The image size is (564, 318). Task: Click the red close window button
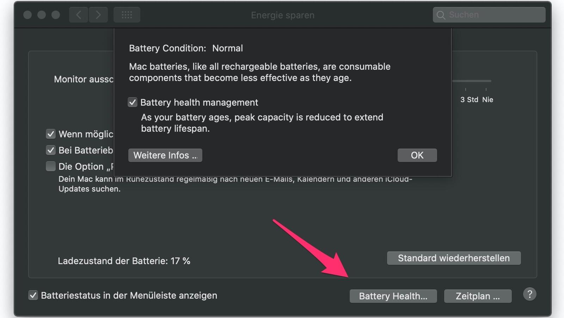tap(27, 15)
